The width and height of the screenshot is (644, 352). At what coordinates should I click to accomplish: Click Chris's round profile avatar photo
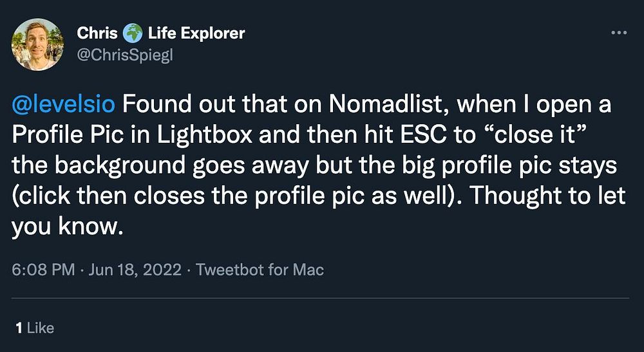(x=37, y=44)
